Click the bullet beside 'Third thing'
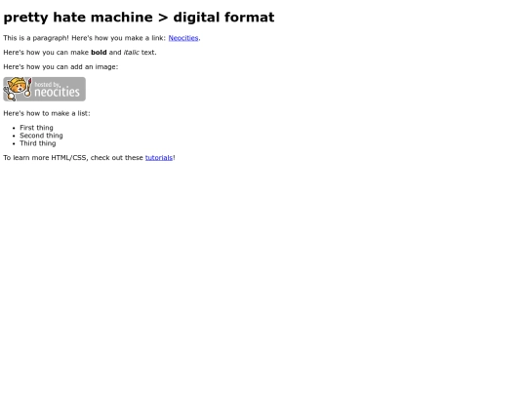Viewport: 527px width, 395px height. pos(14,143)
